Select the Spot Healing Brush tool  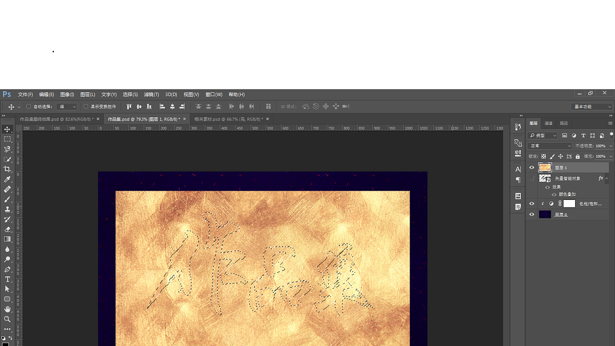click(7, 189)
